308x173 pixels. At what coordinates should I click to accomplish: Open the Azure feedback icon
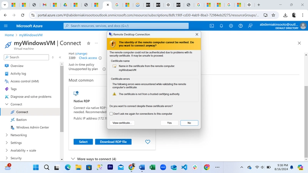pos(250,26)
